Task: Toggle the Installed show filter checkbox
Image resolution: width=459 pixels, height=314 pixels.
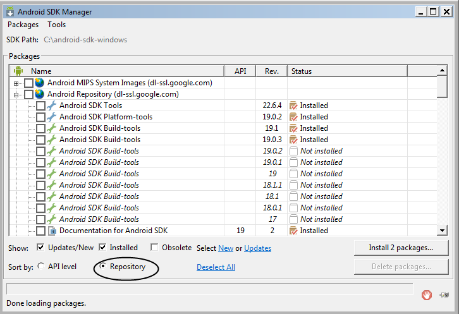Action: tap(102, 247)
